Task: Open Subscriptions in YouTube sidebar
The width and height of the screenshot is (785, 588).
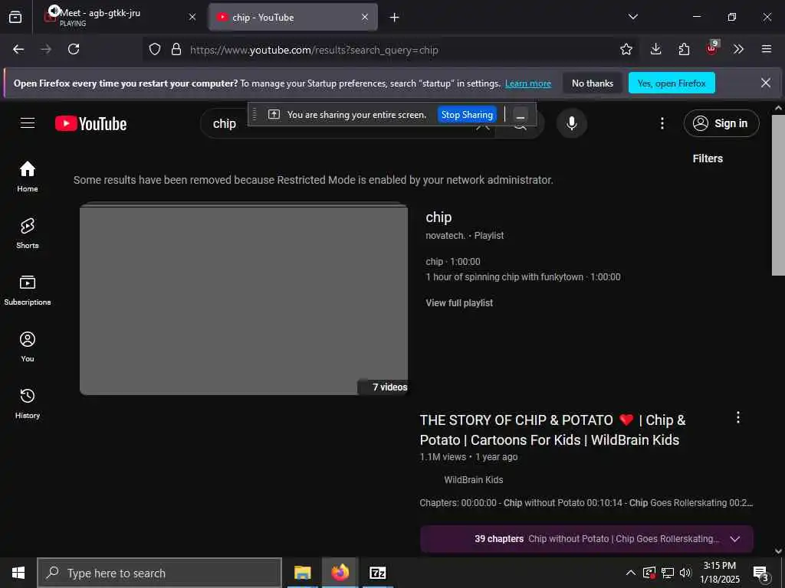Action: click(x=28, y=290)
